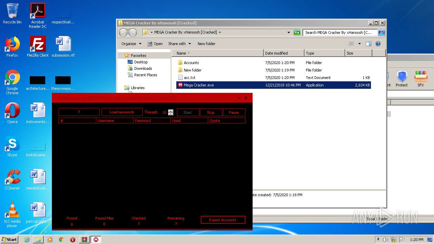Screen dimensions: 434x244
Task: Sort files by Size column
Action: click(x=358, y=53)
